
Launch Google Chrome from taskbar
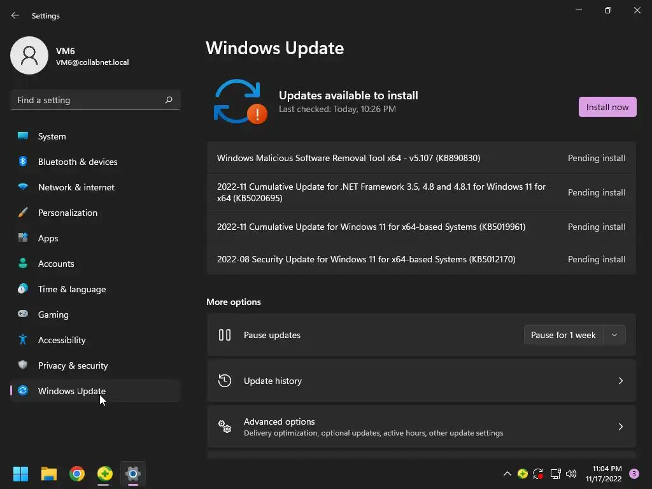point(77,474)
